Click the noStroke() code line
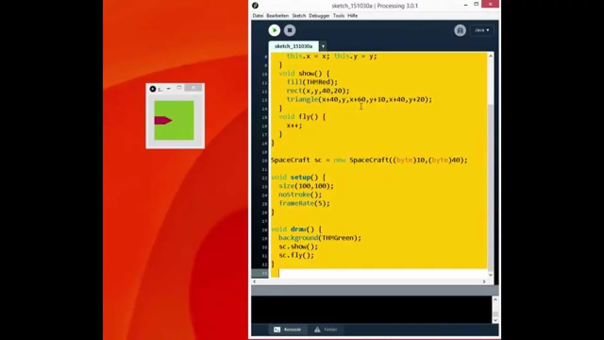The width and height of the screenshot is (604, 340). tap(300, 195)
